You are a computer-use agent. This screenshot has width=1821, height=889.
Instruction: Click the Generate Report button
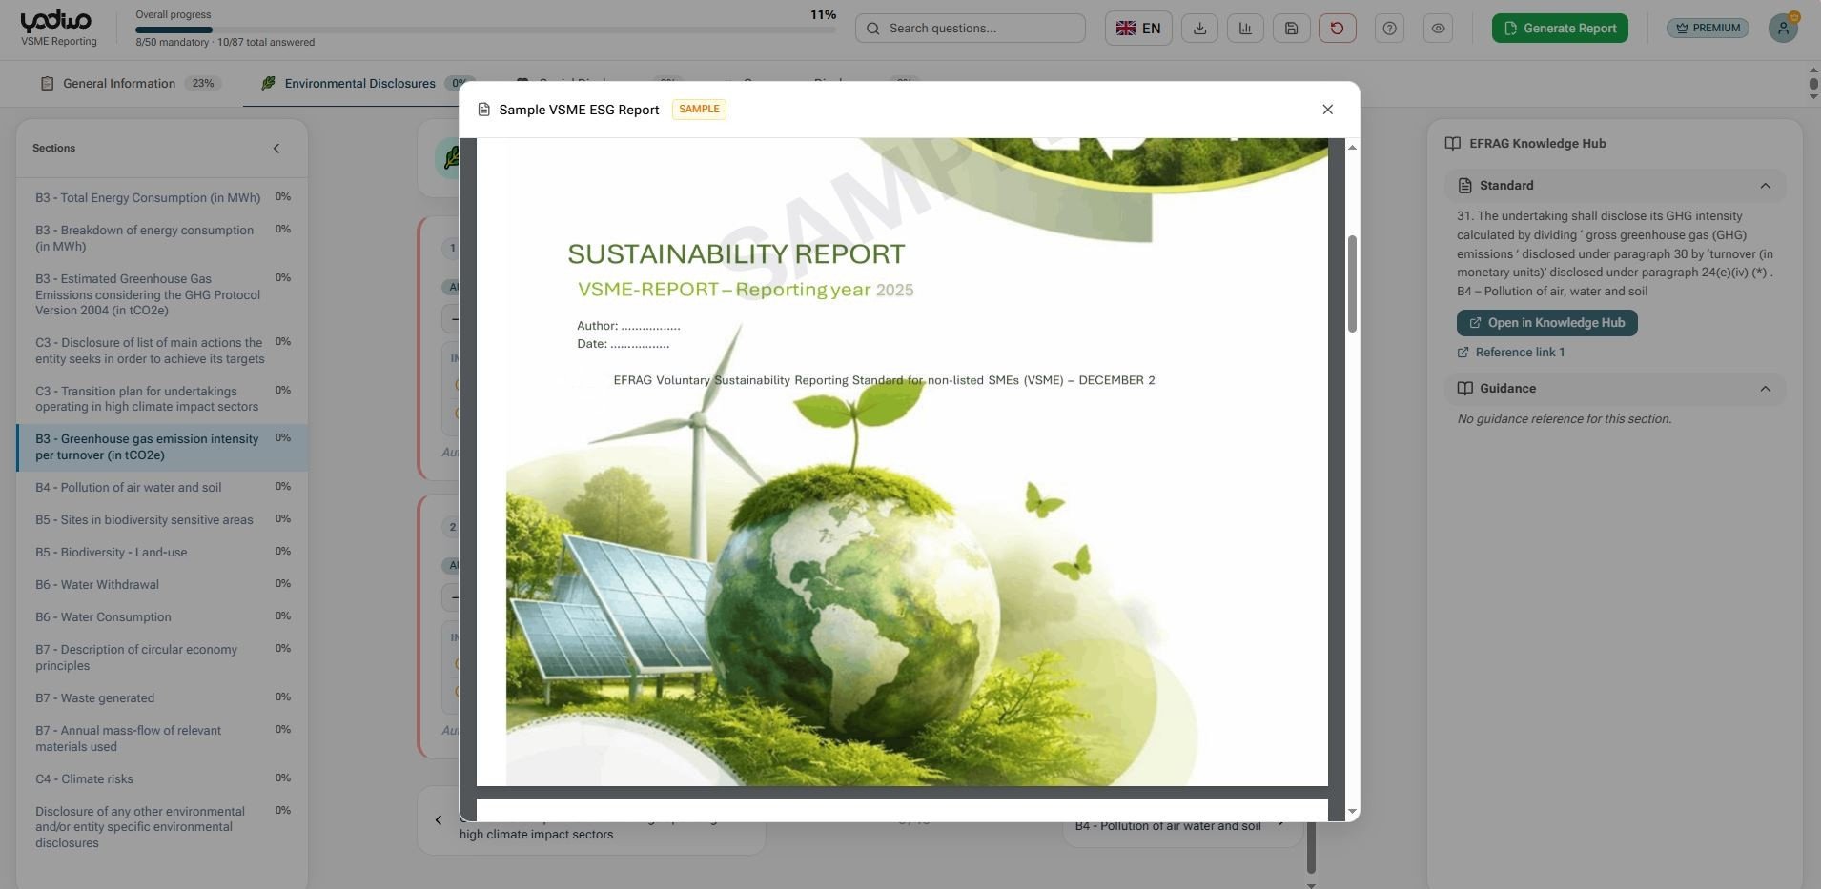point(1560,29)
